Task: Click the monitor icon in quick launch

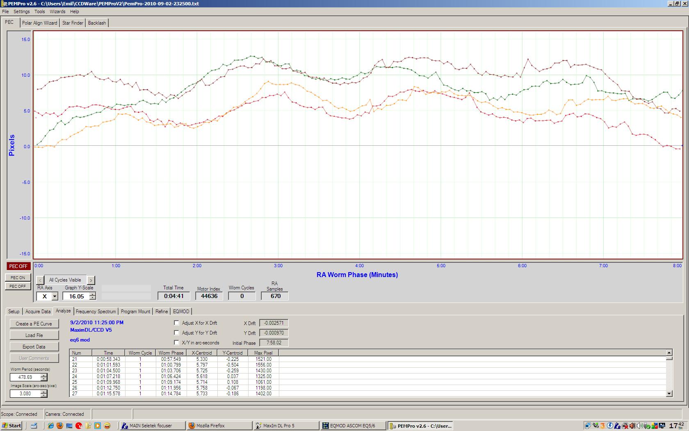Action: pyautogui.click(x=69, y=426)
